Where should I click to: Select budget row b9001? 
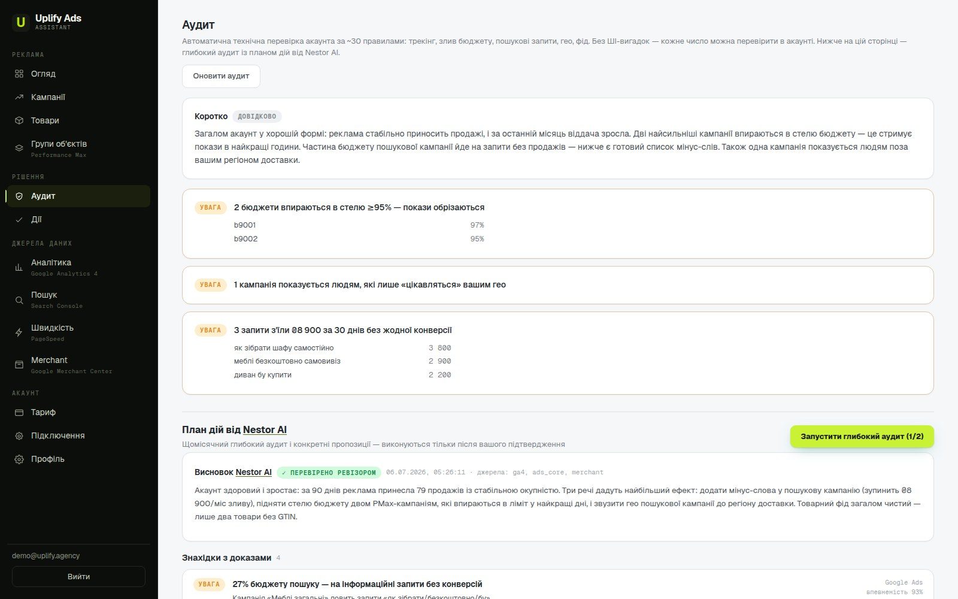(359, 225)
